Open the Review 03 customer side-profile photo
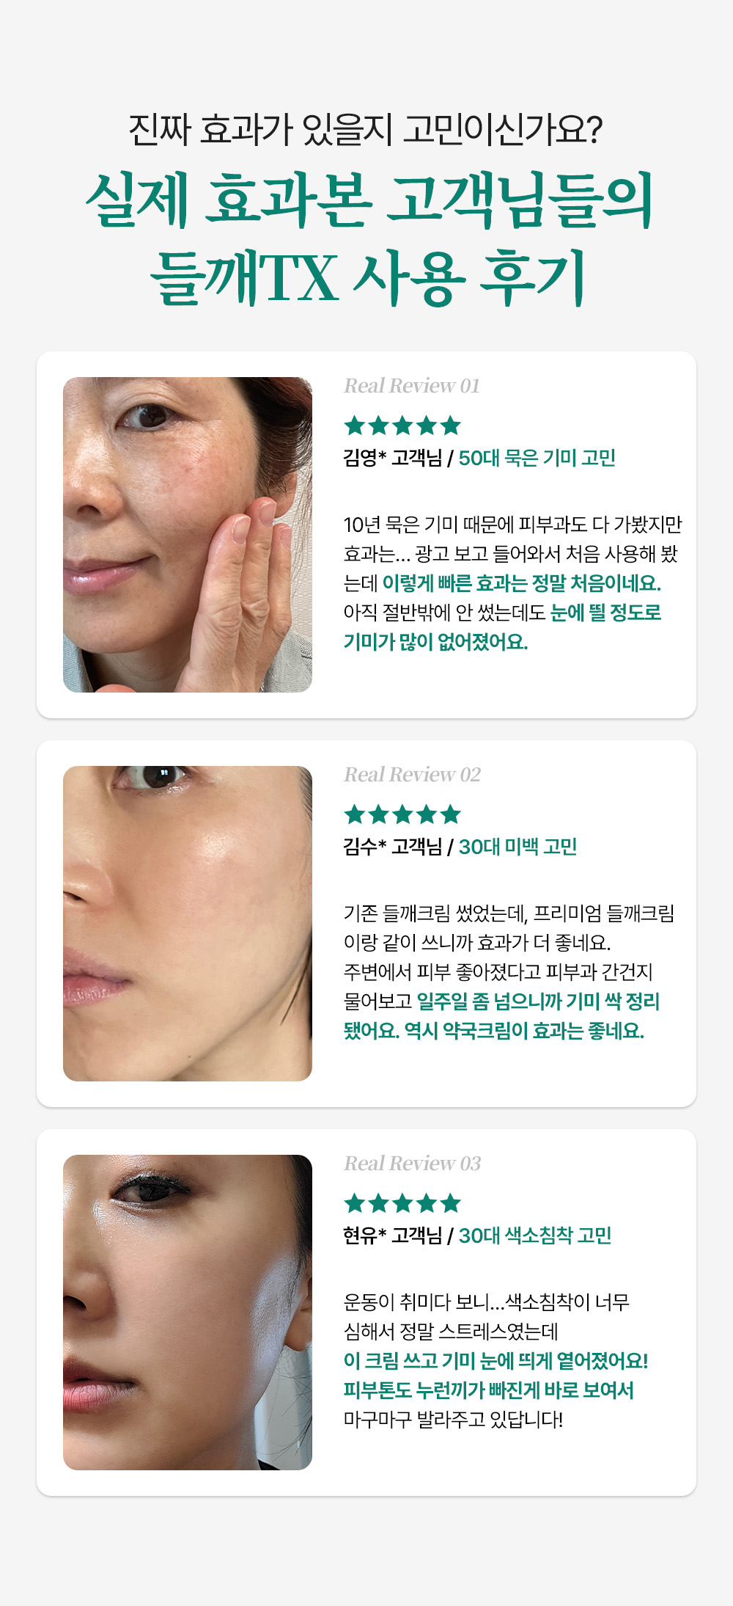Screen dimensions: 733x1606 pyautogui.click(x=188, y=1313)
